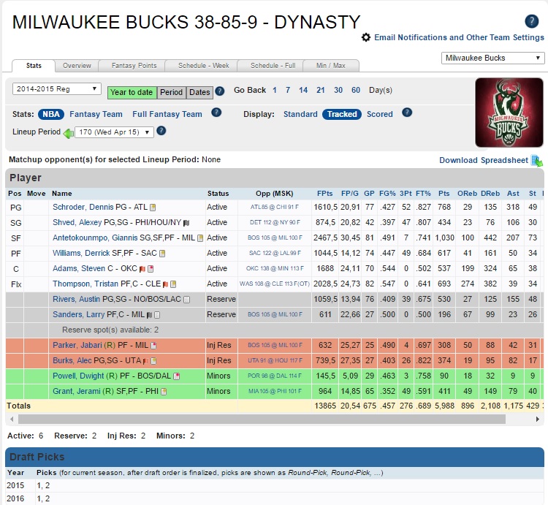Click flag icon for Sanders, Larry
The image size is (548, 505).
[149, 315]
